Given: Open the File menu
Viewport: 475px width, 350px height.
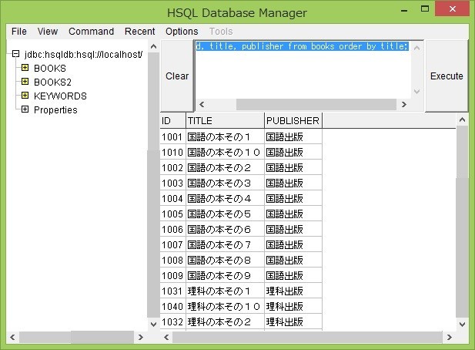Looking at the screenshot, I should click(18, 32).
